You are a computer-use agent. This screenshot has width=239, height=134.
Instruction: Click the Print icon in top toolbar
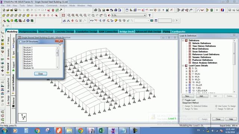coord(96,10)
